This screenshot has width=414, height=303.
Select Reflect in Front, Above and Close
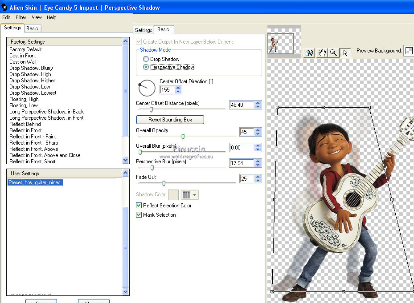point(45,155)
